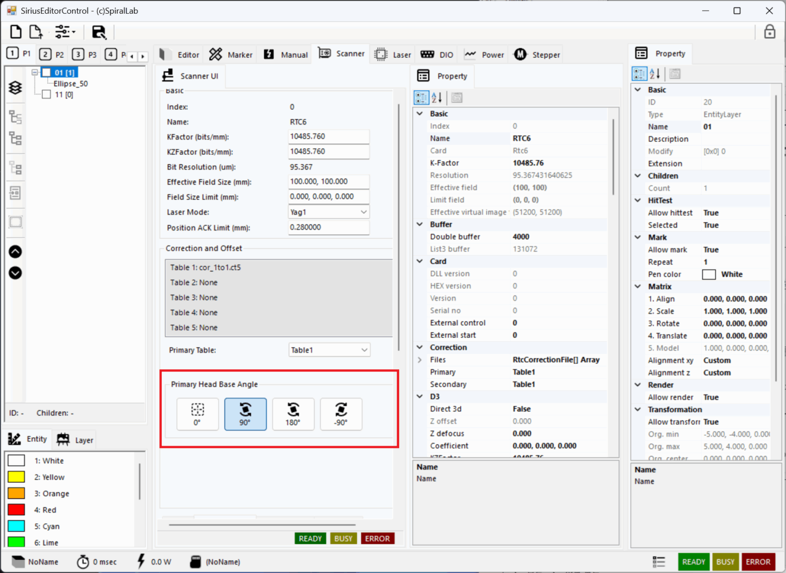786x573 pixels.
Task: Toggle checkbox for layer 11 [0]
Action: (46, 94)
